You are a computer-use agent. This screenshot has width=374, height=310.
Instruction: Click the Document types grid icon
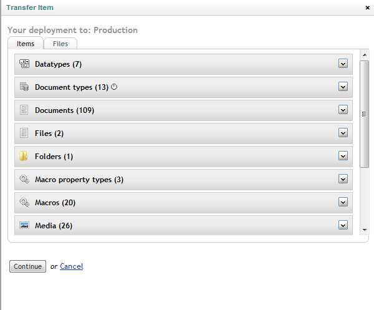[24, 87]
